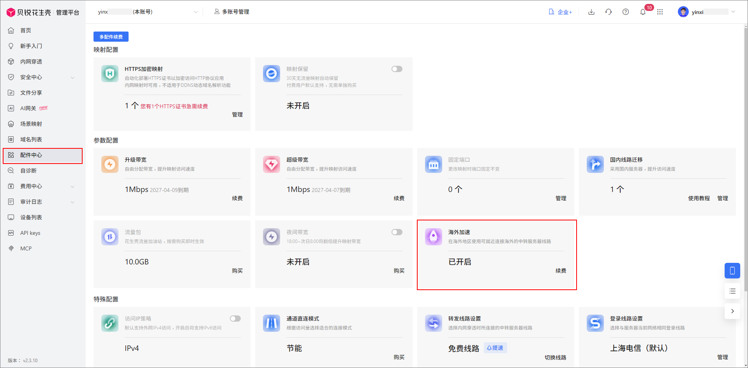Go to the 首页 menu item
Screen dimensions: 748x368
(x=26, y=30)
